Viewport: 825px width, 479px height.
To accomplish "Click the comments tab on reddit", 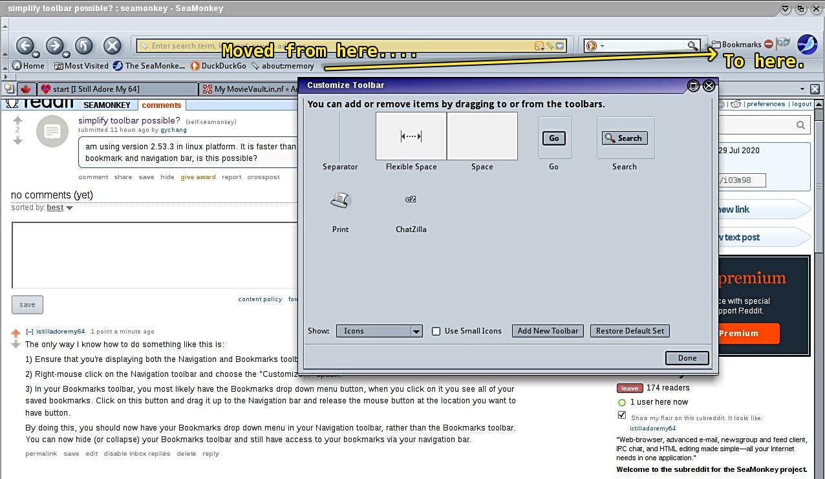I will pos(162,105).
